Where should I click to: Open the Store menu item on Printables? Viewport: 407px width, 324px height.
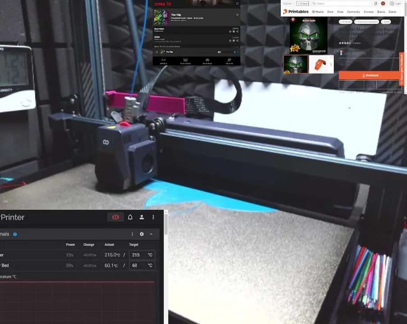[x=330, y=12]
